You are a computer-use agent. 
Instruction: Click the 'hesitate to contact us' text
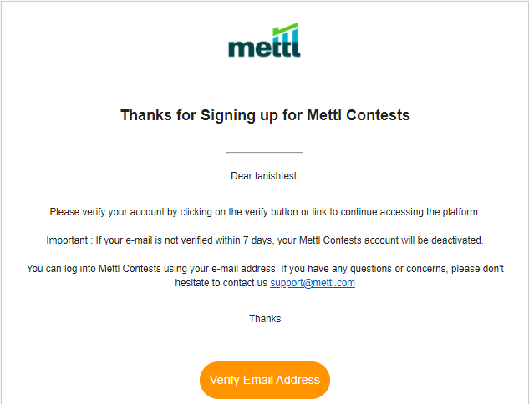[221, 283]
